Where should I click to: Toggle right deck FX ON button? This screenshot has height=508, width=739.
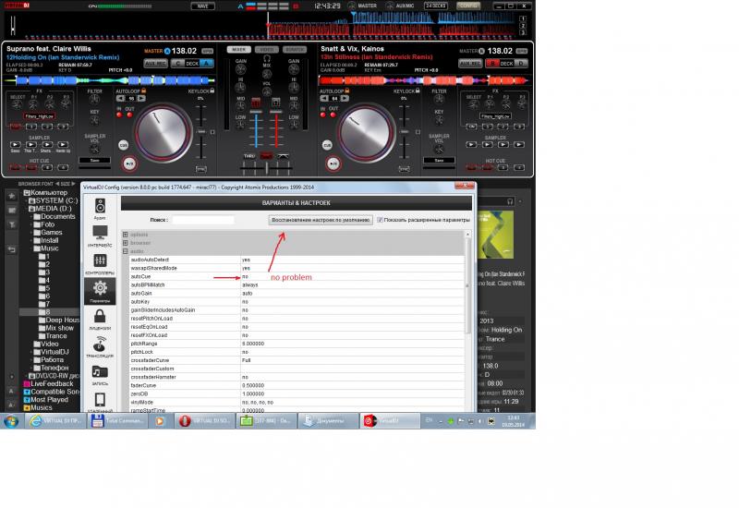point(471,127)
